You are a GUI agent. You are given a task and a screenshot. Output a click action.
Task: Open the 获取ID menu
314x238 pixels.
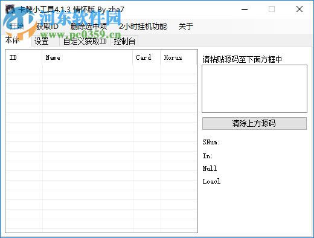pyautogui.click(x=47, y=27)
